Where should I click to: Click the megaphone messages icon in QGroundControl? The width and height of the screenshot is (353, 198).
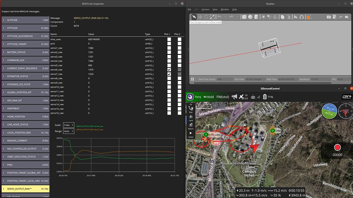coord(234,97)
